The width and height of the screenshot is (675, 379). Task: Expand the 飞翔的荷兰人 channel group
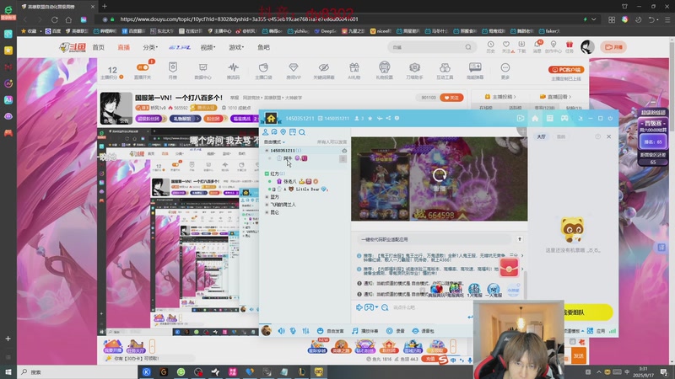(267, 205)
